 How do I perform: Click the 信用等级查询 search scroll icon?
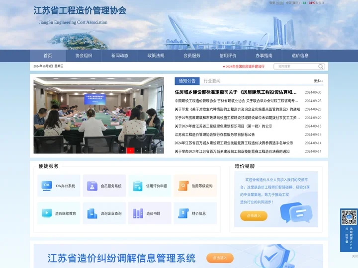click(x=183, y=186)
